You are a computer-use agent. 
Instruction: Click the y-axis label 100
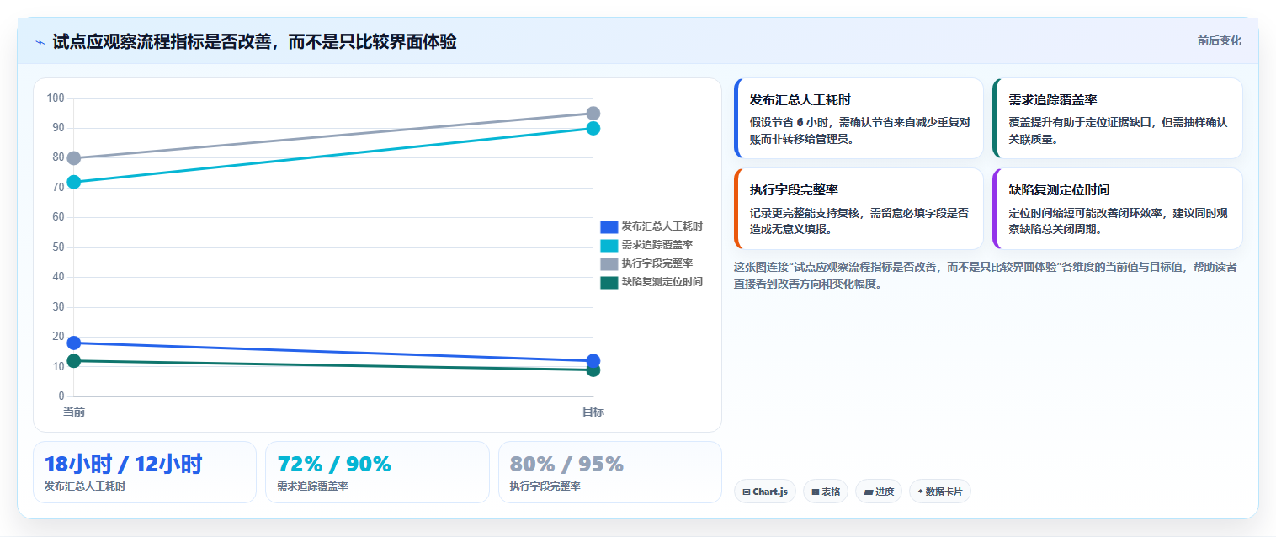point(56,98)
